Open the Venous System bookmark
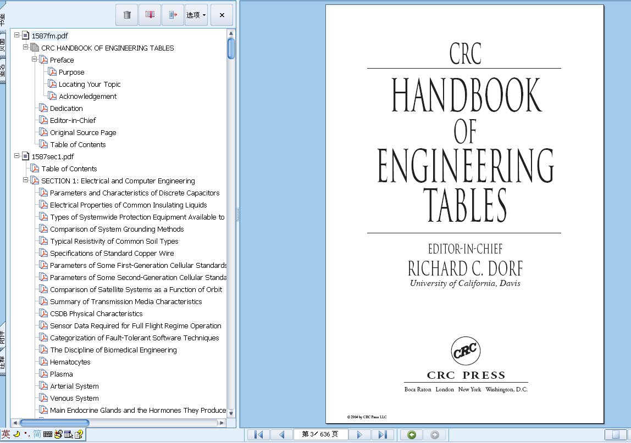 coord(74,398)
